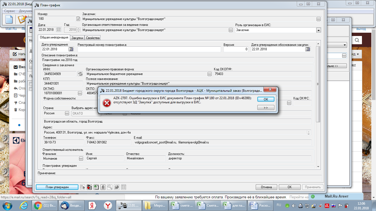Open the Заказчик selection ellipsis button
The width and height of the screenshot is (376, 211).
click(x=318, y=19)
